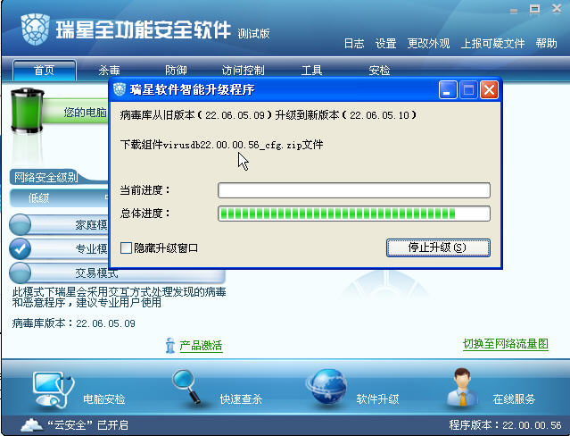Click the 病毒库版本：22.06.05.09 text

pyautogui.click(x=73, y=323)
